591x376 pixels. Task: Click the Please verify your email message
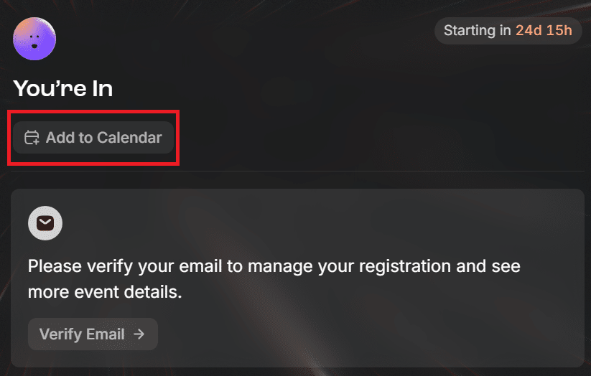(x=274, y=279)
